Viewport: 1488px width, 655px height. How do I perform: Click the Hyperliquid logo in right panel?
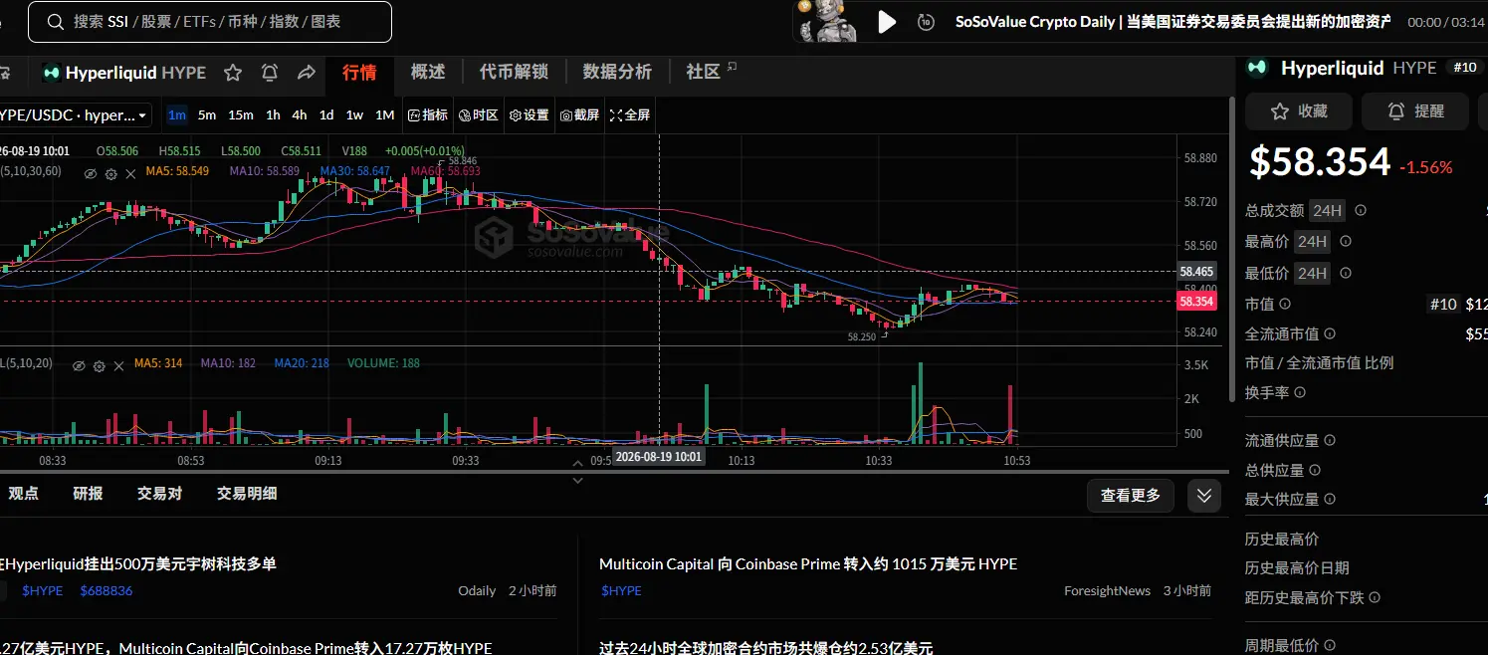(1258, 68)
